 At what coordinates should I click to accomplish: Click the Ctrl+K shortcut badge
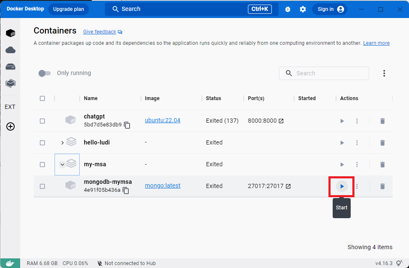(x=260, y=9)
